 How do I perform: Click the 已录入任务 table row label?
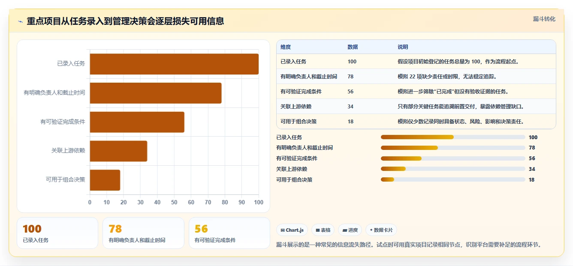pos(293,62)
